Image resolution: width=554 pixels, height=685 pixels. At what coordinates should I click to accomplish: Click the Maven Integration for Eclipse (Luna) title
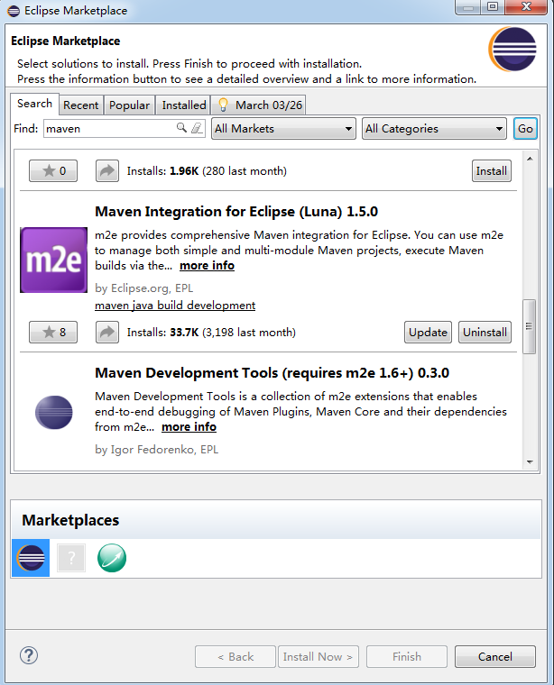click(236, 212)
